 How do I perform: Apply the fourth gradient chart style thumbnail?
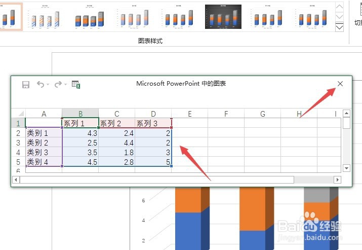click(x=134, y=17)
